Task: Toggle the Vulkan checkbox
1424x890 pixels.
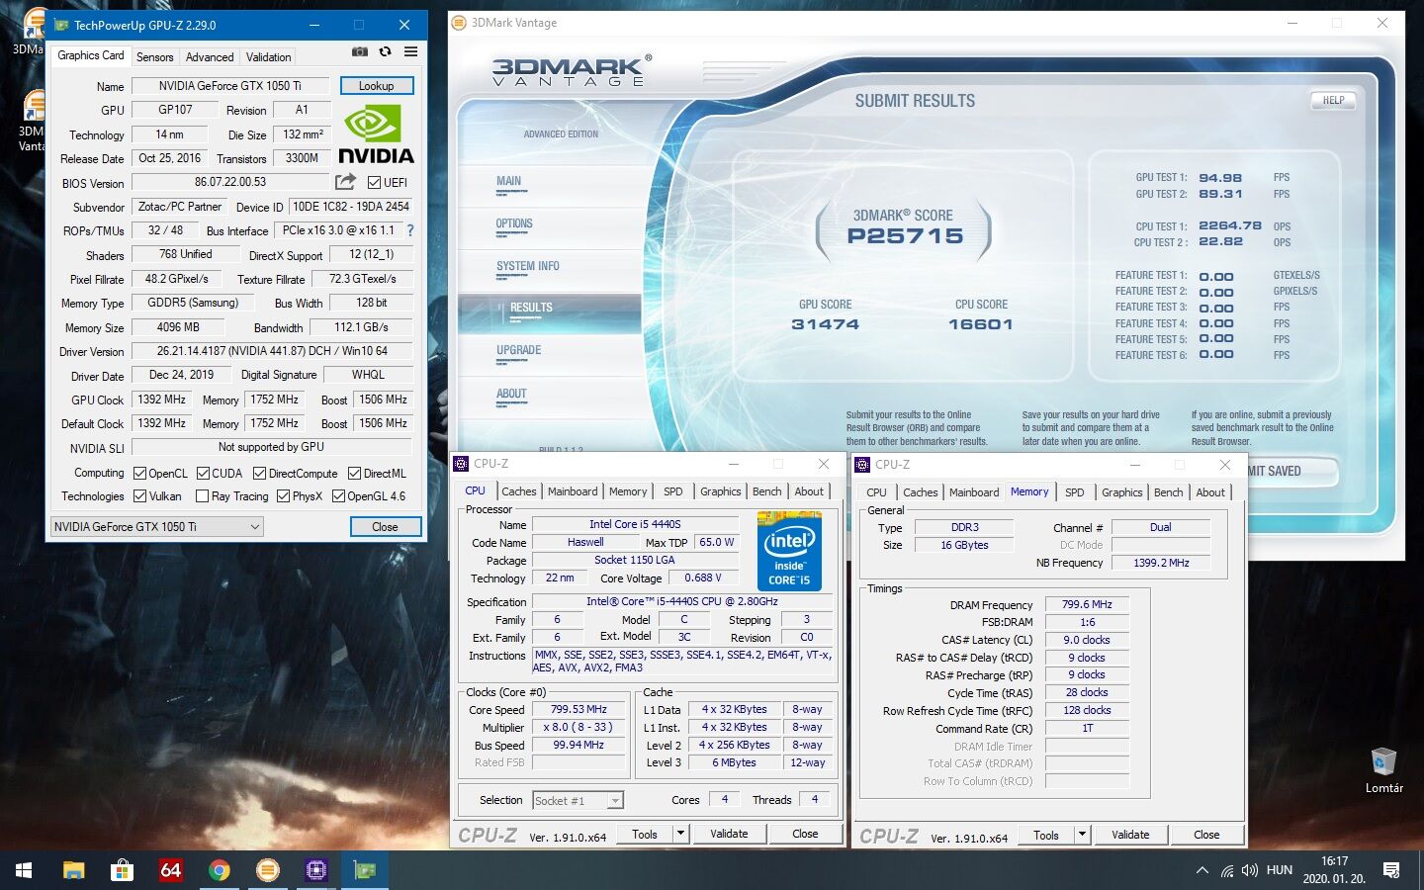Action: pos(140,496)
